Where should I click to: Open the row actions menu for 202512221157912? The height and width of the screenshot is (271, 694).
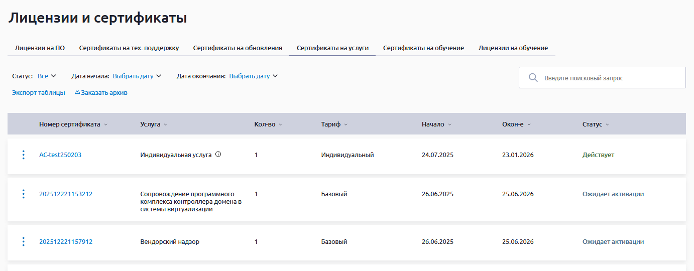point(23,242)
